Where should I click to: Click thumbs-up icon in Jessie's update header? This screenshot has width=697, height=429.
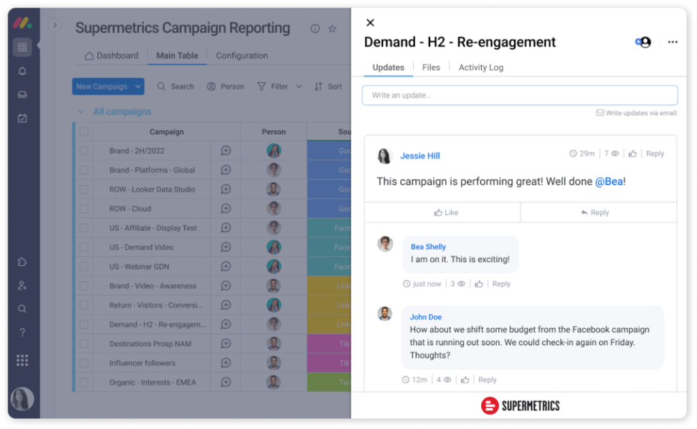[632, 154]
